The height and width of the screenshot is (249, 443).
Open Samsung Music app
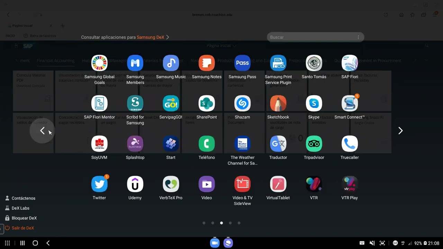click(x=171, y=63)
